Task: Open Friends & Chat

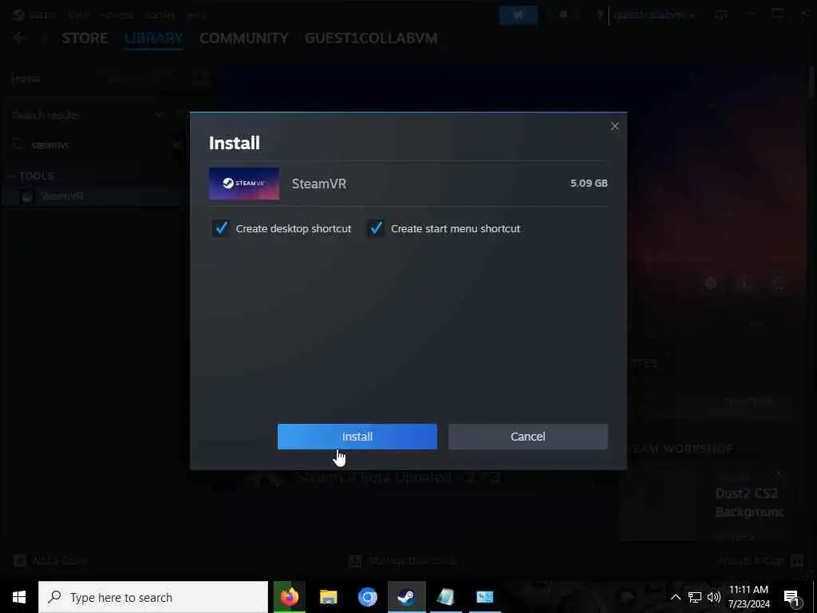Action: point(760,561)
